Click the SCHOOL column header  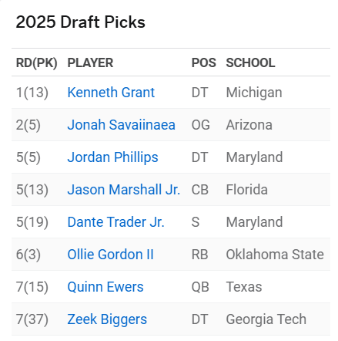tap(250, 62)
